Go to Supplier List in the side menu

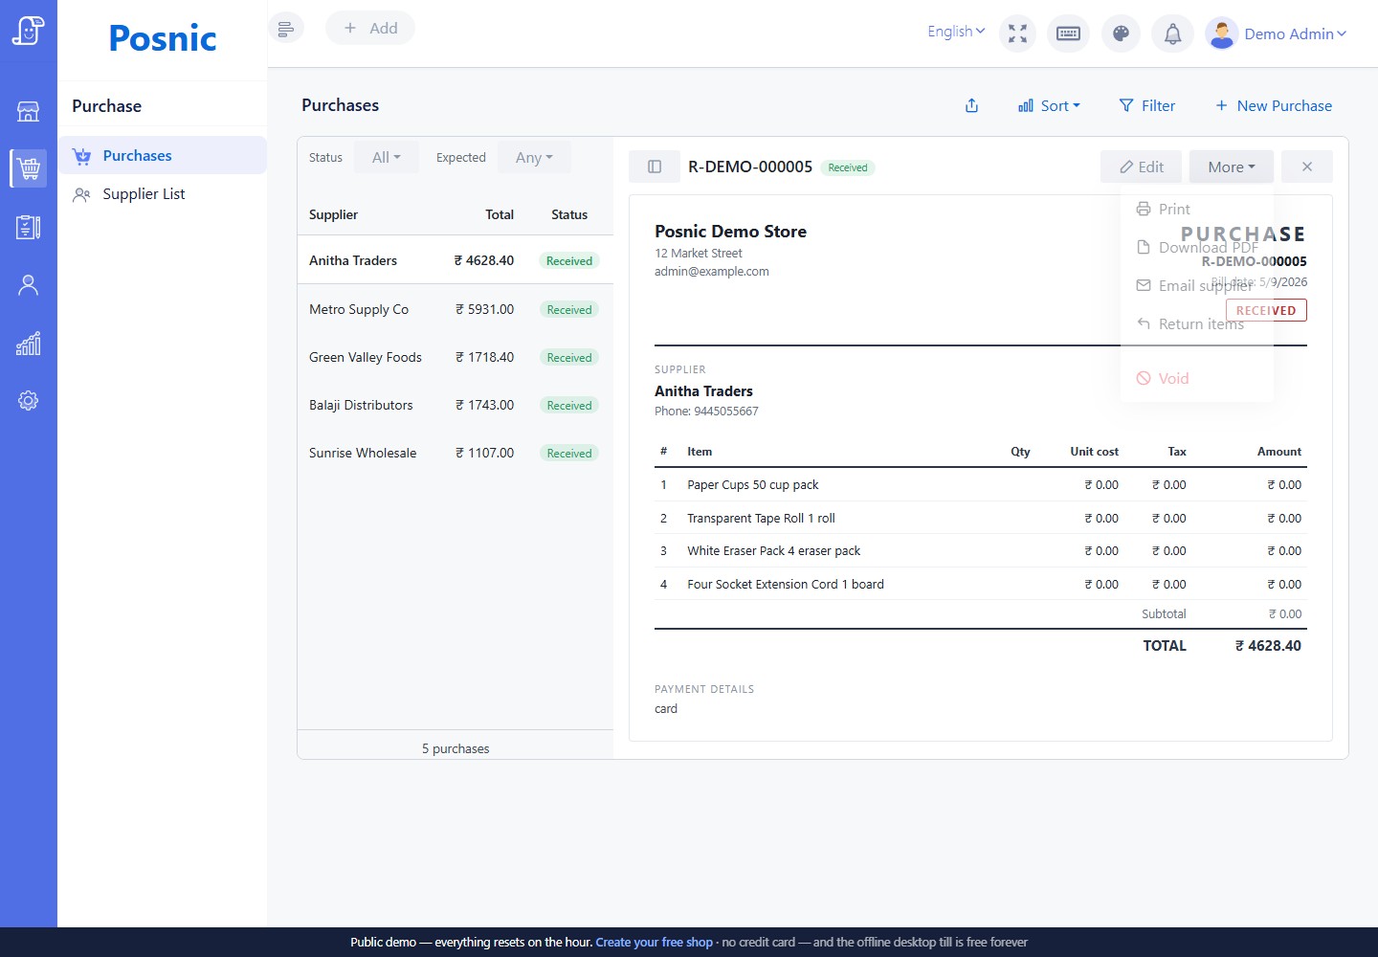(x=163, y=194)
